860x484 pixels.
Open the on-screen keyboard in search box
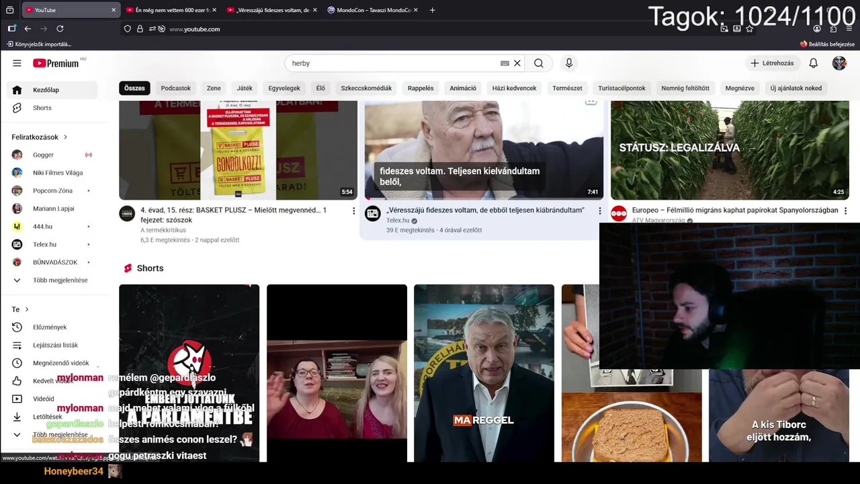(505, 63)
